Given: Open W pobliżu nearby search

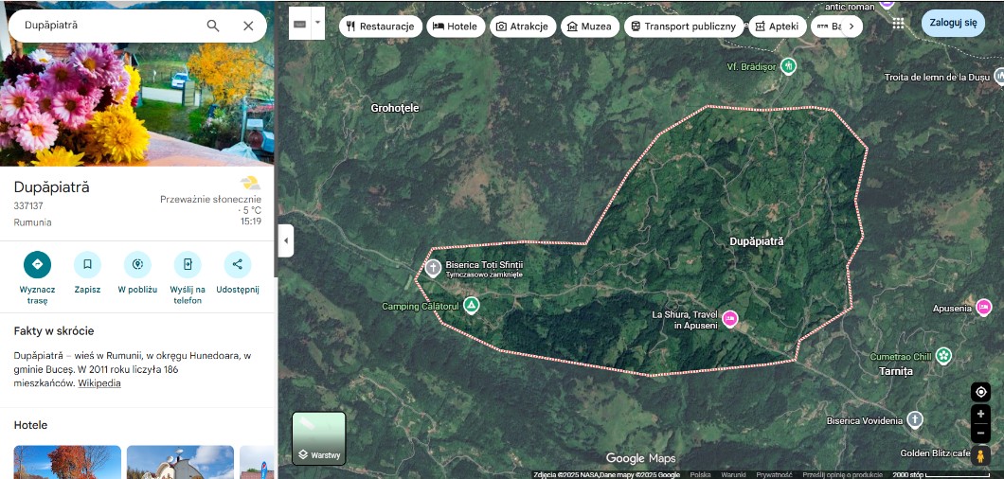Looking at the screenshot, I should [x=137, y=264].
